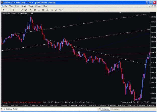Click the '3 Jan 23:12' time label
This screenshot has width=157, height=112.
[54, 105]
